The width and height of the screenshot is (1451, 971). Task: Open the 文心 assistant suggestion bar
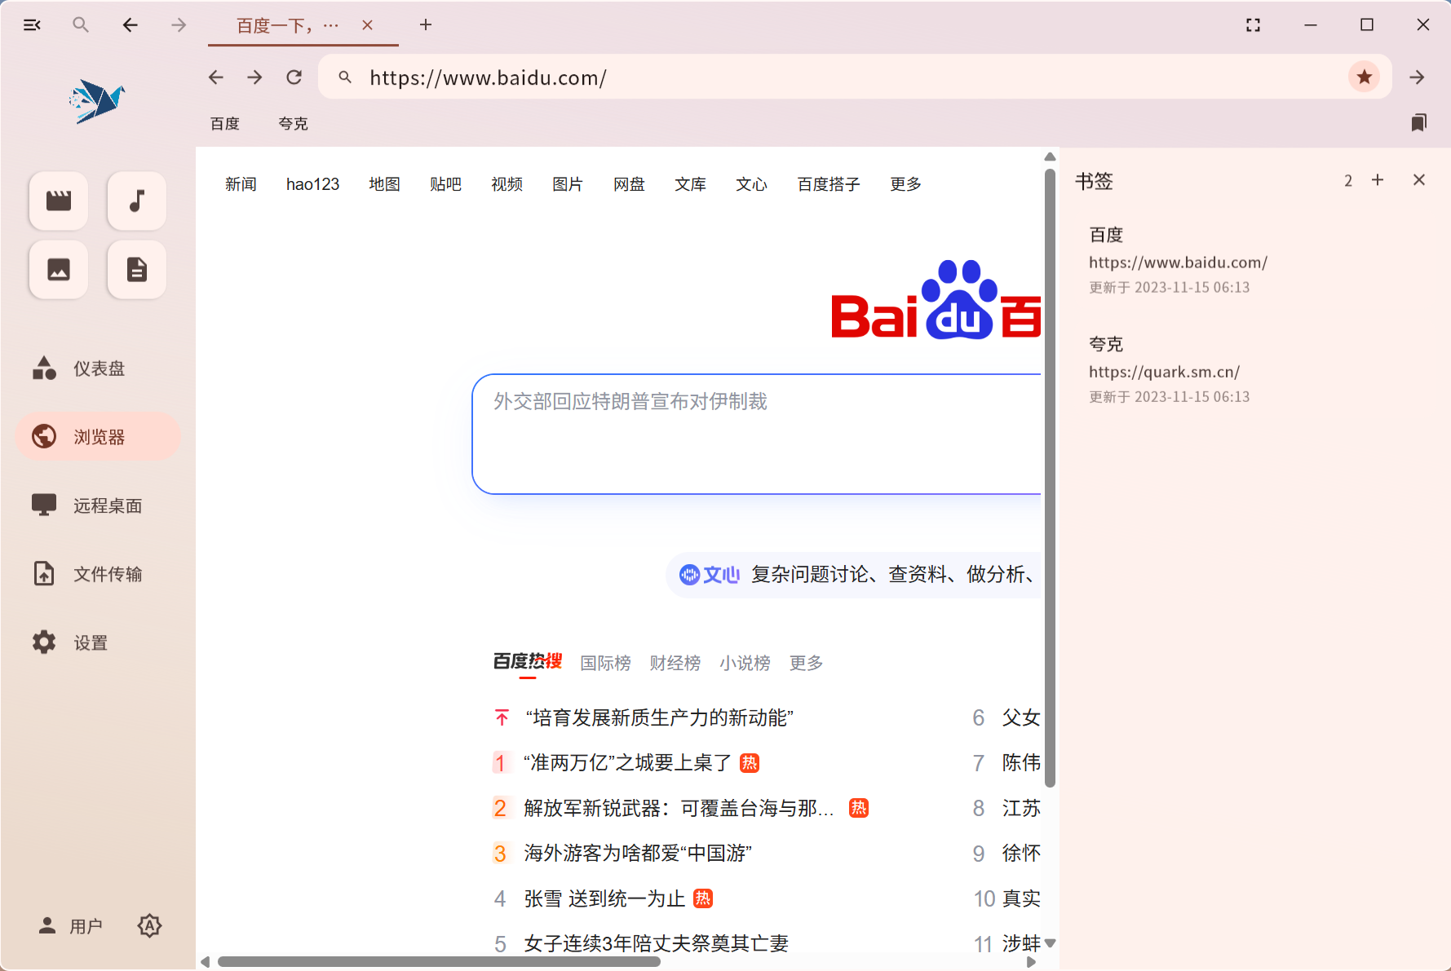coord(855,575)
